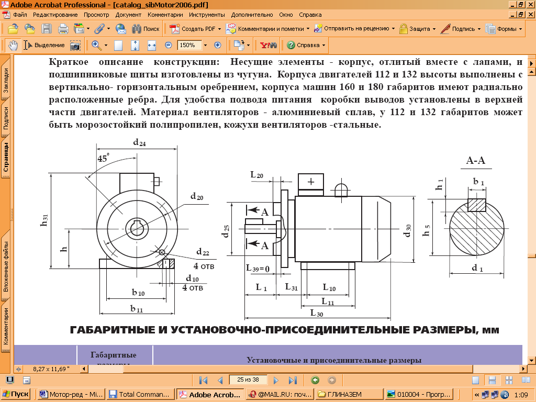Open the Страницы side tab
Image resolution: width=536 pixels, height=402 pixels.
(x=6, y=157)
